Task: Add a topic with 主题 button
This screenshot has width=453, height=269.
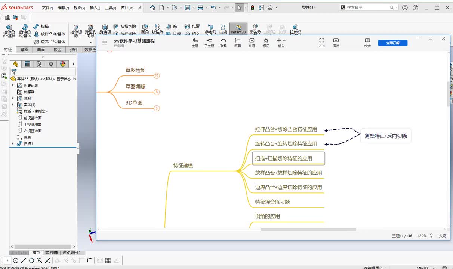Action: click(x=195, y=43)
